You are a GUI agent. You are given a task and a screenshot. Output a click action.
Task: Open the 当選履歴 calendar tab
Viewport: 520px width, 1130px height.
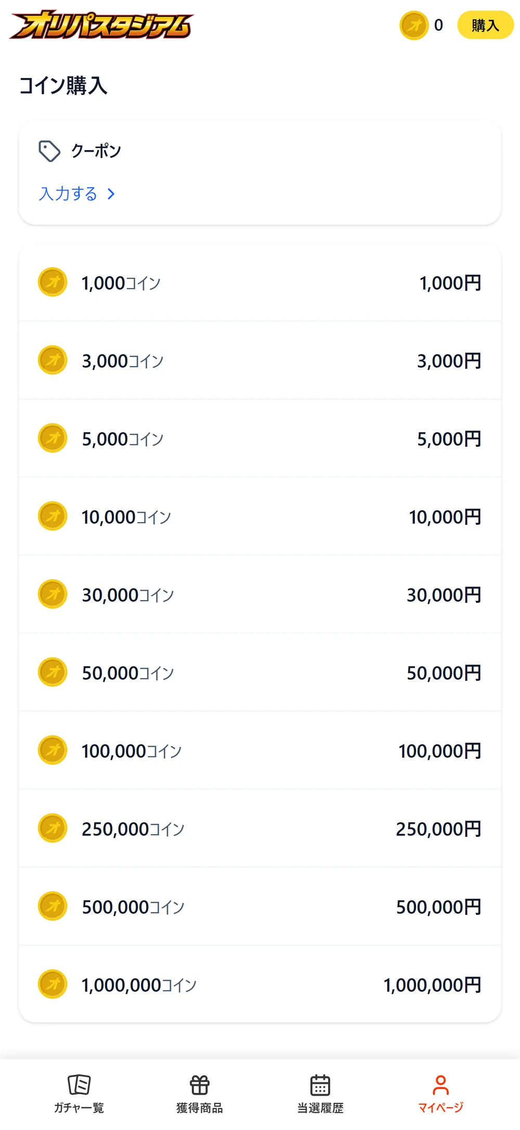point(320,1094)
